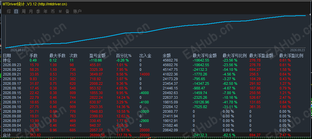
Task: Click deposit value 14000
Action: tap(145, 74)
